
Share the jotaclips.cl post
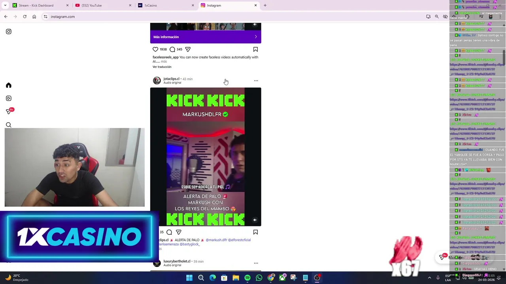pyautogui.click(x=179, y=232)
